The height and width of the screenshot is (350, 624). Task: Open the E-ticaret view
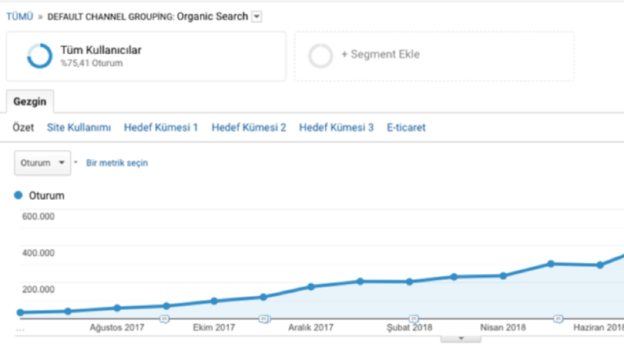coord(406,127)
